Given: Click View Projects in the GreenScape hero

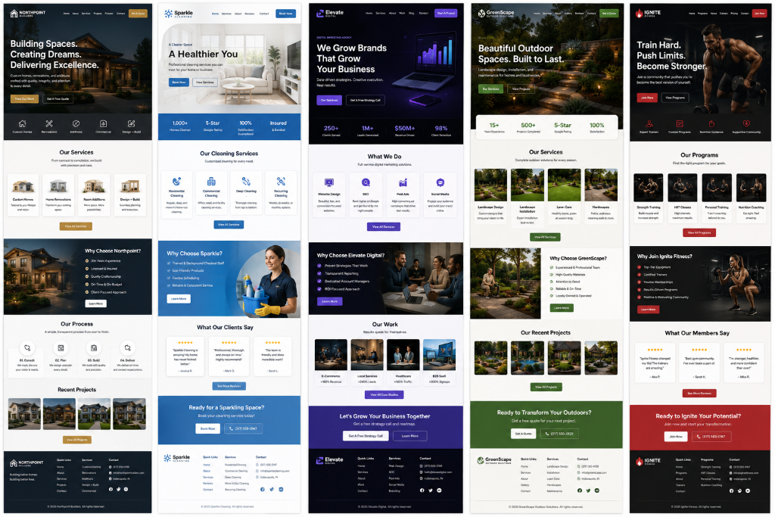Looking at the screenshot, I should tap(521, 89).
